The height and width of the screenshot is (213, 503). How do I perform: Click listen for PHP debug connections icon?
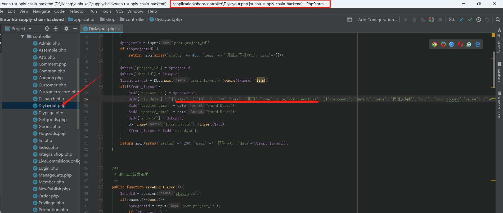432,20
